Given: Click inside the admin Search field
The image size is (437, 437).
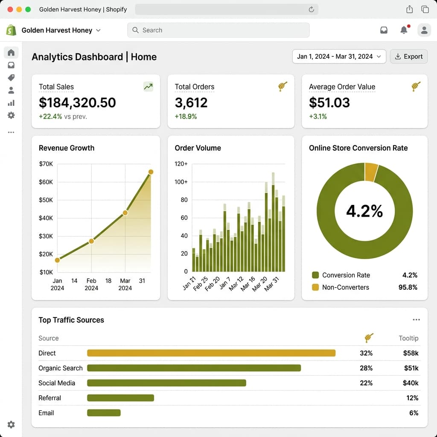Looking at the screenshot, I should 218,30.
